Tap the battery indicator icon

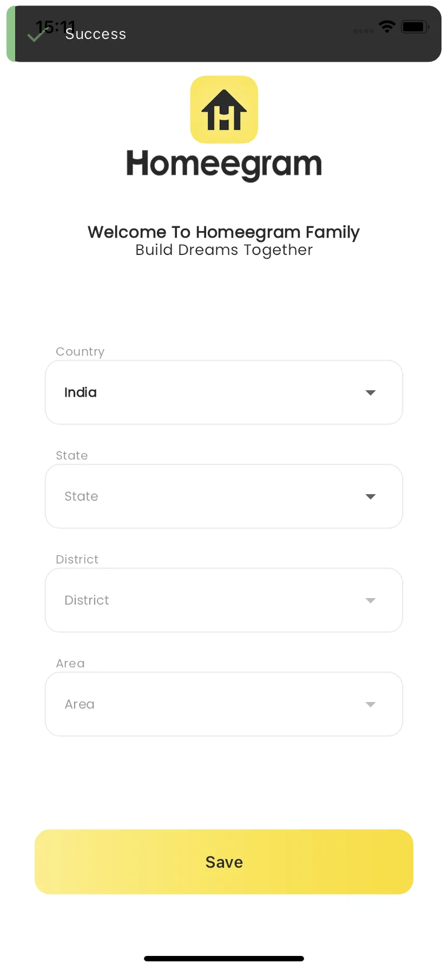pyautogui.click(x=416, y=27)
